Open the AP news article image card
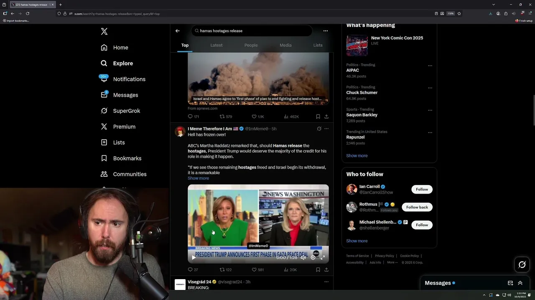Viewport: 535px width, 300px height. (258, 78)
